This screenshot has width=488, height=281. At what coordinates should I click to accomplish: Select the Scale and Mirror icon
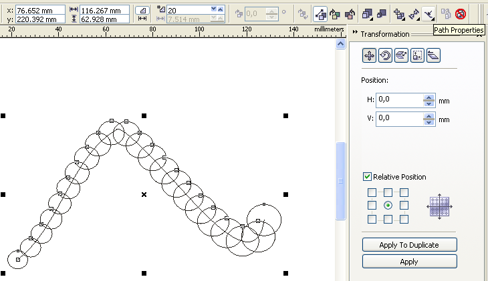point(401,56)
